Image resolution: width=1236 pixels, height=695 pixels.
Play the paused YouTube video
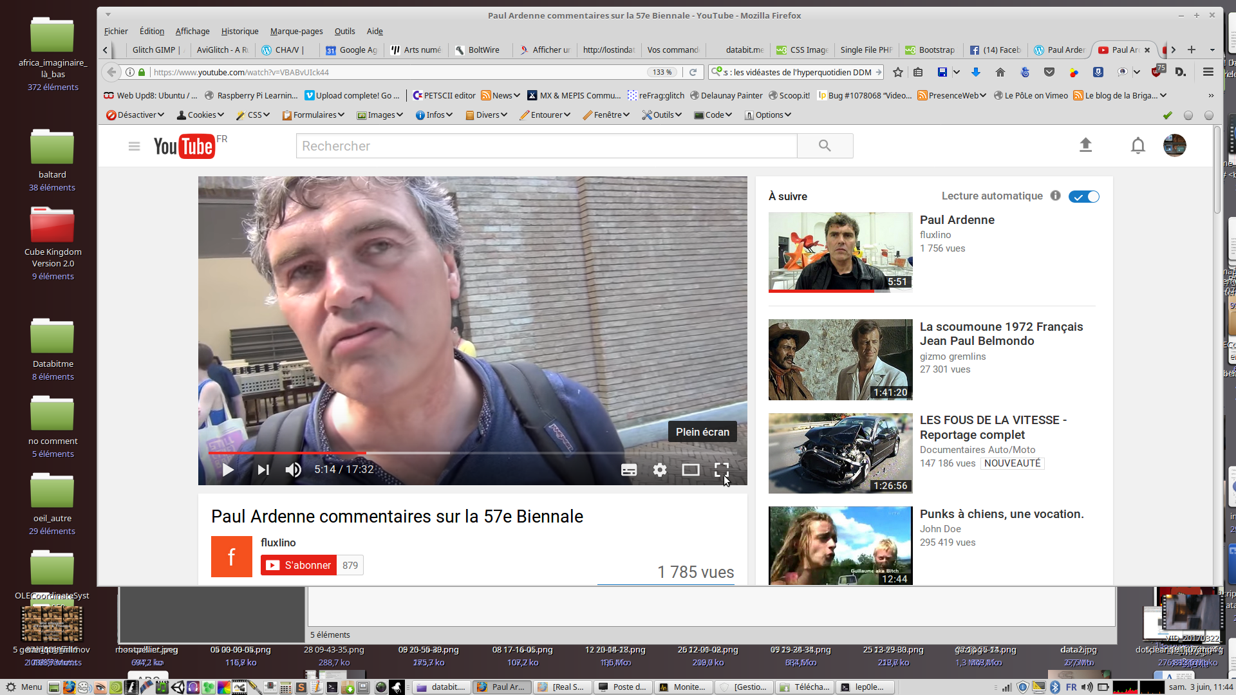(228, 470)
